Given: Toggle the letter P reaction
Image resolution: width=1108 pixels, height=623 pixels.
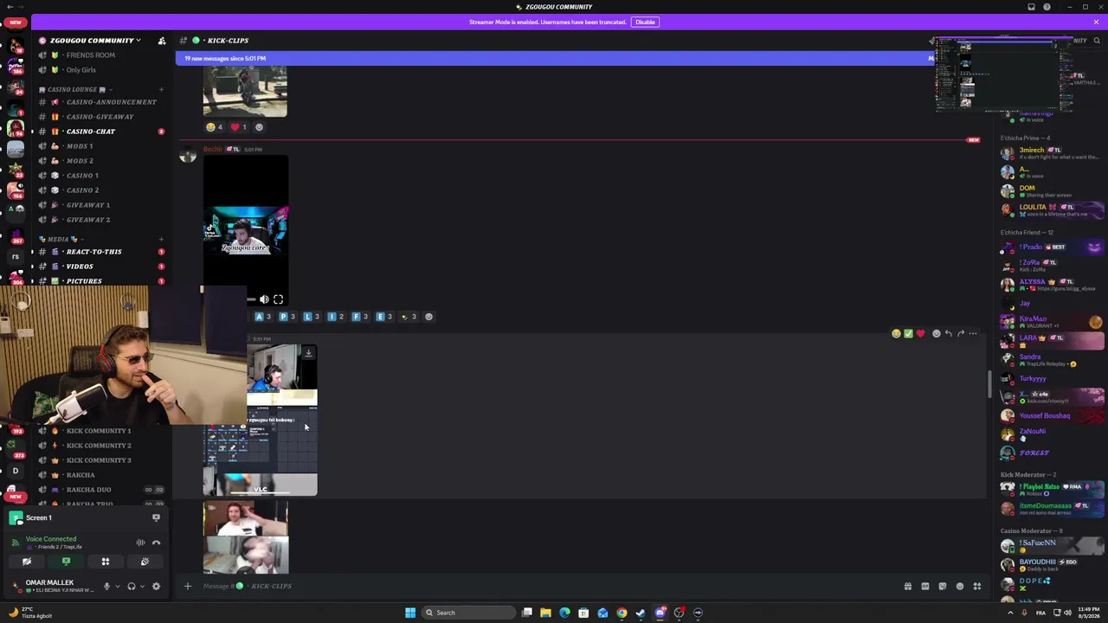Looking at the screenshot, I should 287,317.
